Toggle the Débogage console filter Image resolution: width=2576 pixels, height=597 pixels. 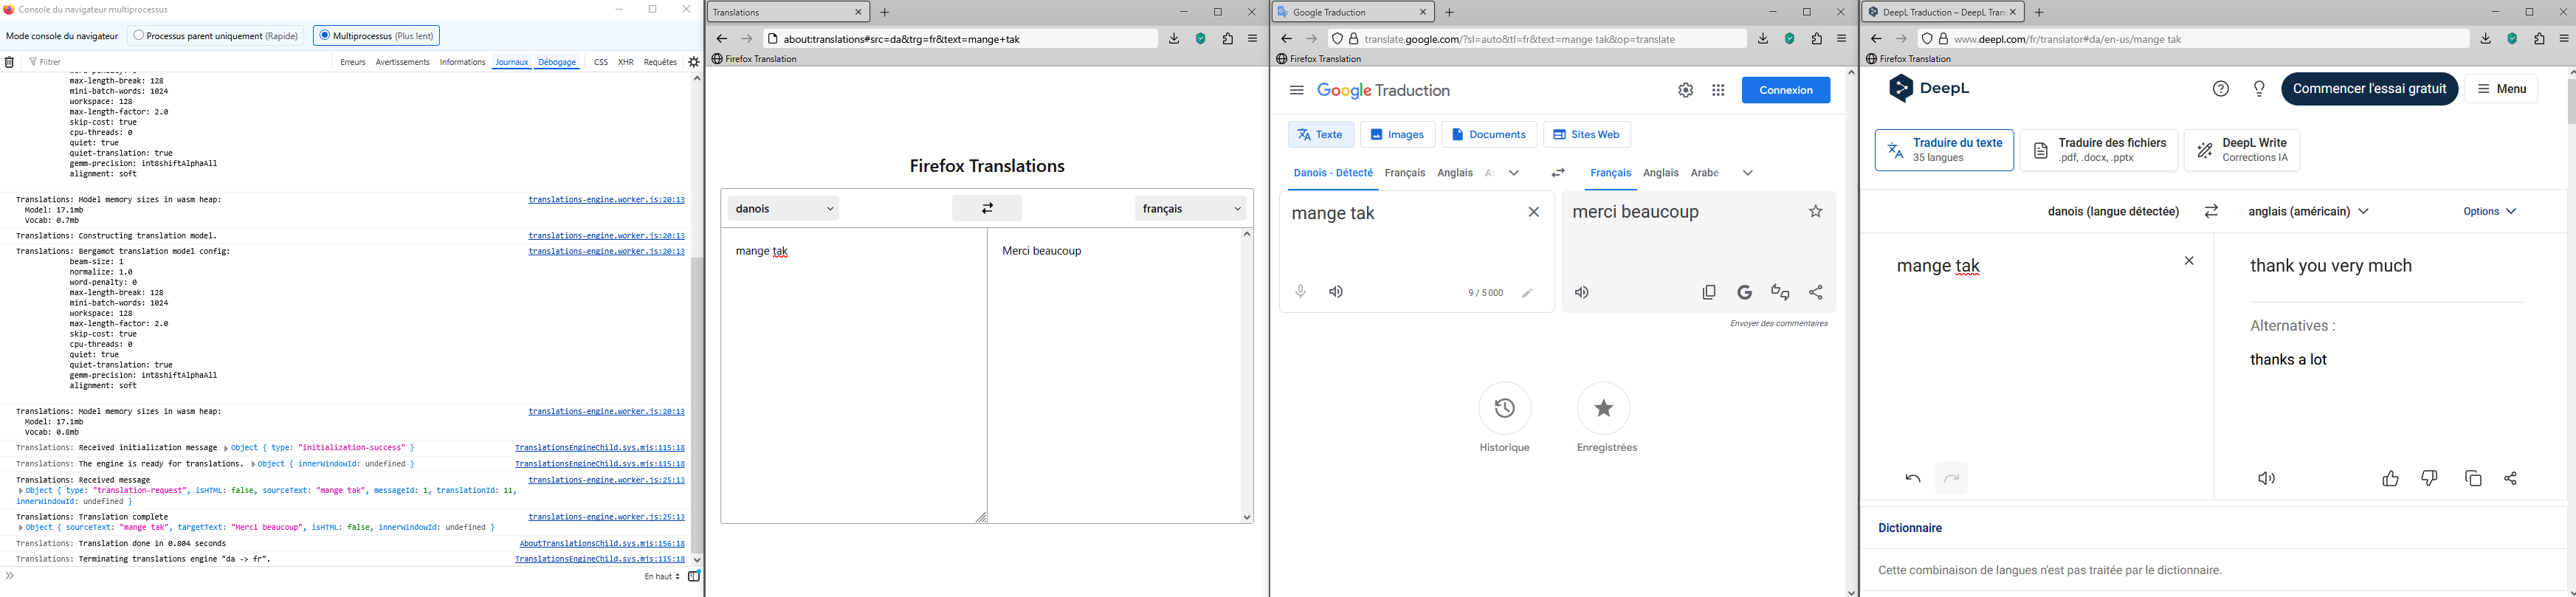(558, 62)
